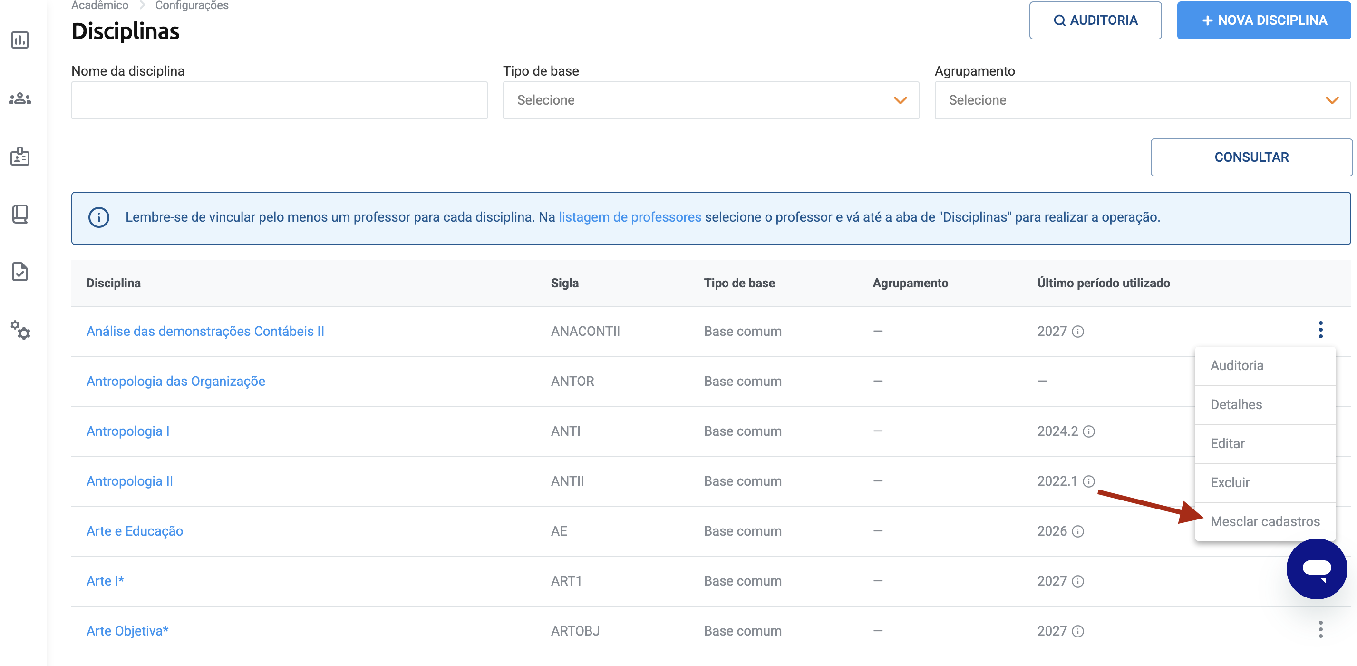The image size is (1357, 666).
Task: Open the Arte e Educação link
Action: pyautogui.click(x=135, y=531)
